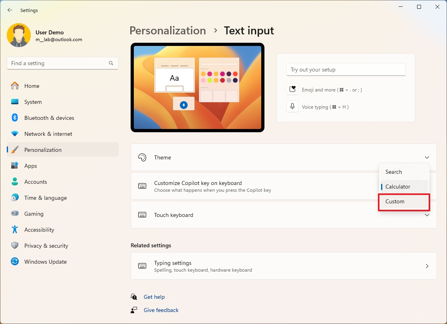Click the Apps icon in sidebar

click(15, 165)
